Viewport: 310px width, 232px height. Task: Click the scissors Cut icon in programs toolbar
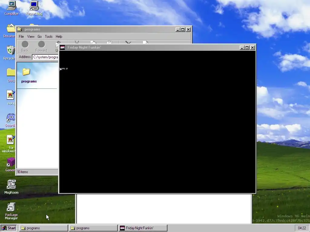click(77, 42)
